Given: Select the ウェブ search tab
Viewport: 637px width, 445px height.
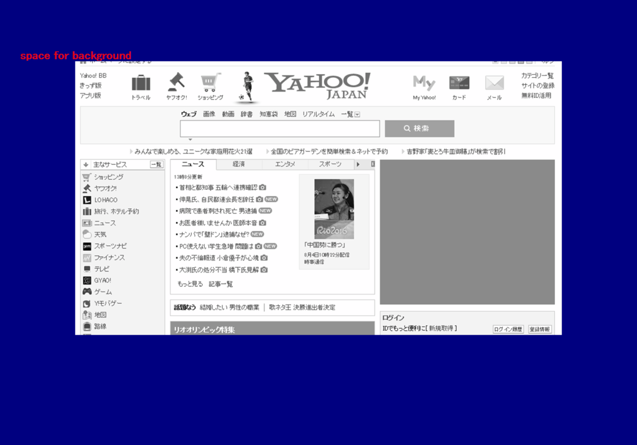Looking at the screenshot, I should coord(188,114).
